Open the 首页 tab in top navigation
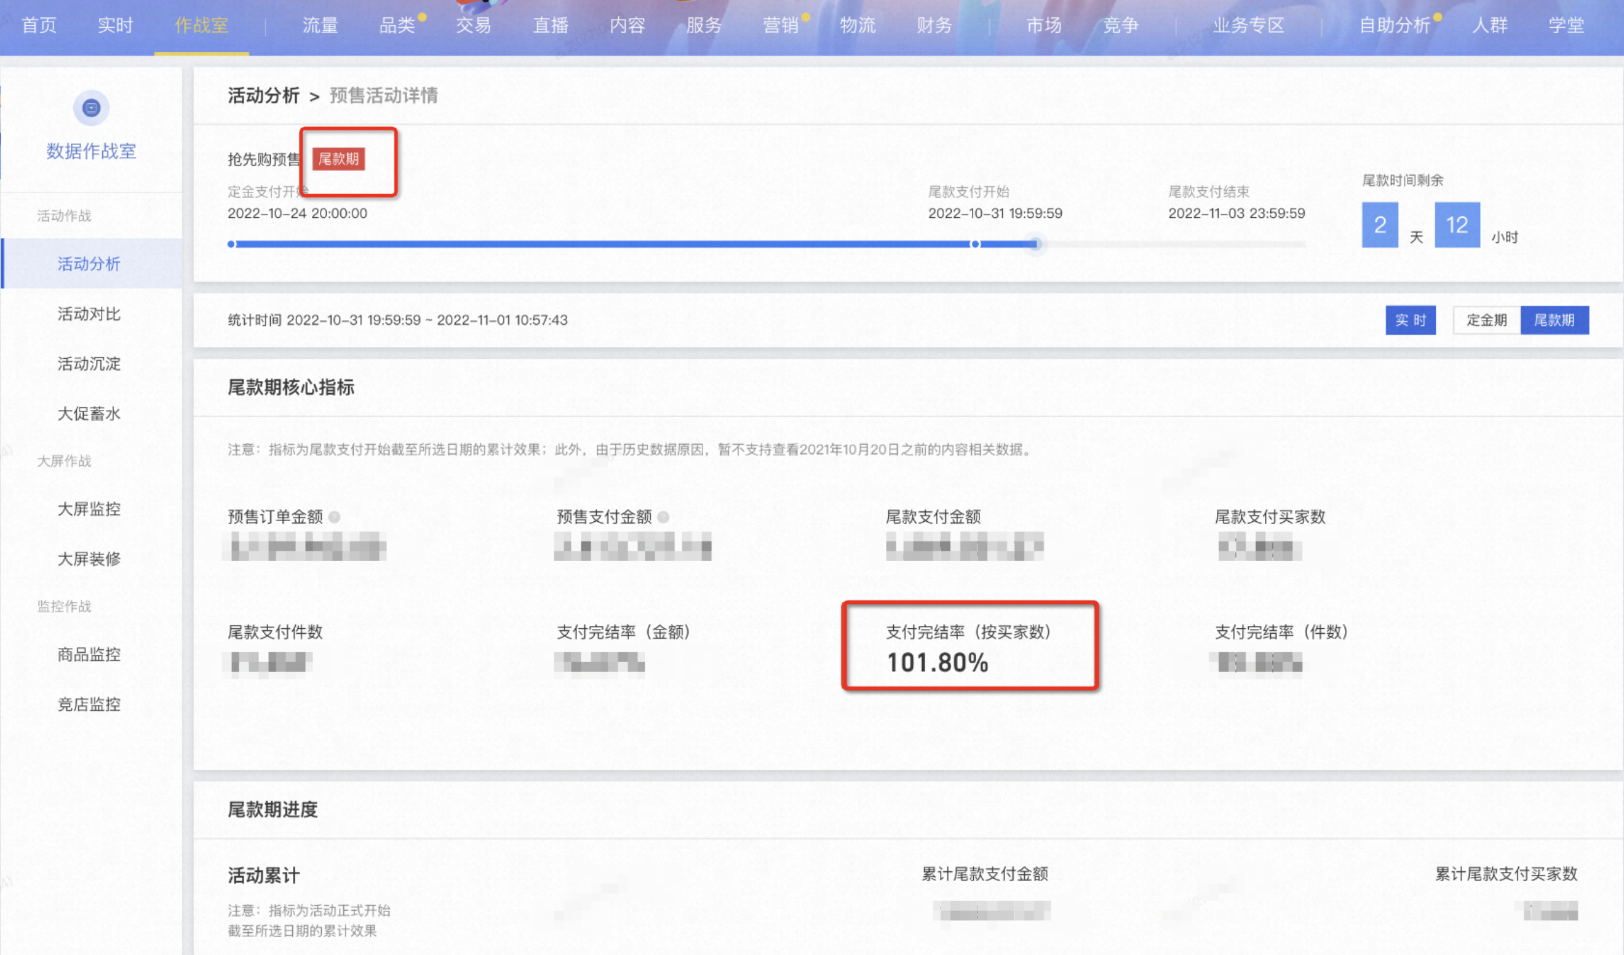 (x=39, y=25)
